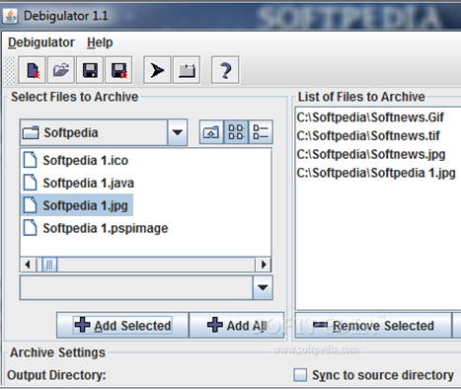Click the Save As floppy icon with red mark
Image resolution: width=461 pixels, height=389 pixels.
118,70
